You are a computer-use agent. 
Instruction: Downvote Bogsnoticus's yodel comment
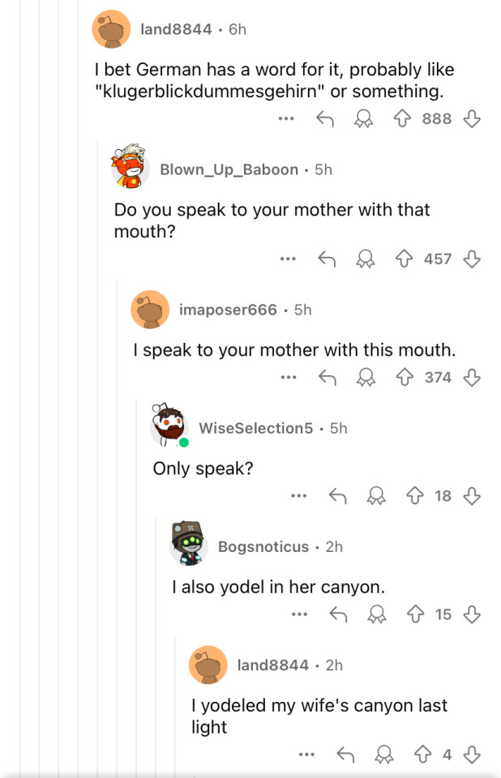coord(472,614)
